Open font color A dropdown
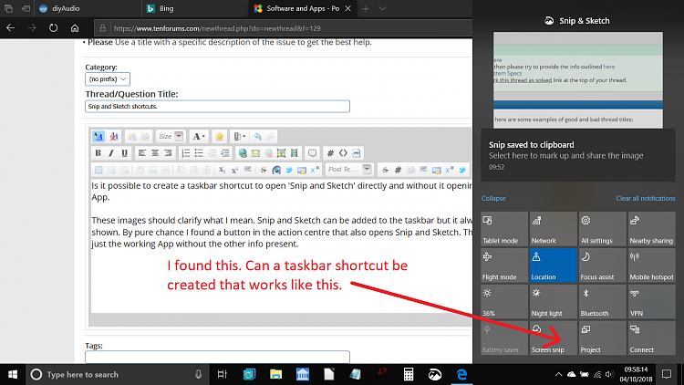Viewport: 684px width, 385px height. tap(199, 137)
